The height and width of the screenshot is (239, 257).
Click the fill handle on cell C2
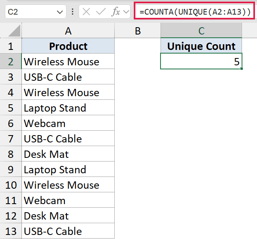(x=242, y=69)
